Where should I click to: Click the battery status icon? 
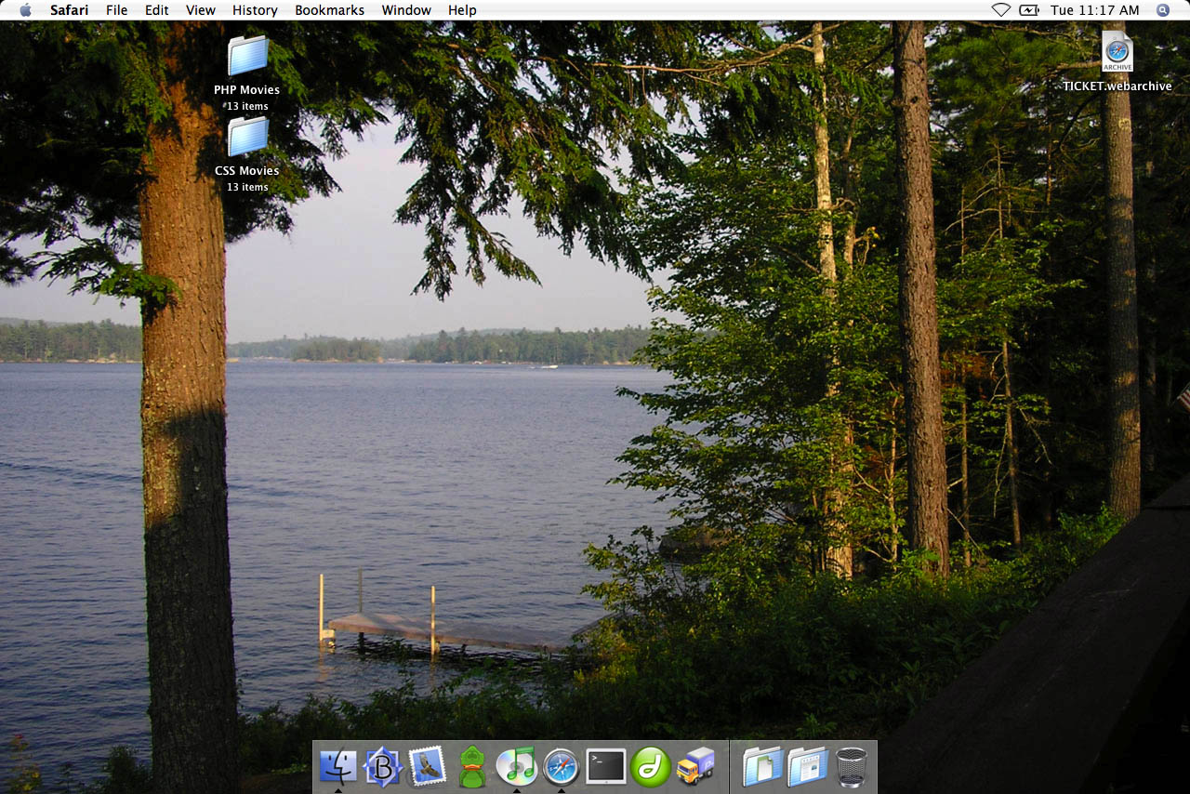(1029, 10)
